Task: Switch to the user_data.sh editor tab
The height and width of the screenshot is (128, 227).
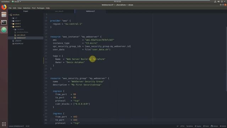Action: 59,11
